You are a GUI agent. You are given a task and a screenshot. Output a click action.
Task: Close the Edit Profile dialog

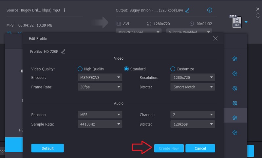(215, 38)
